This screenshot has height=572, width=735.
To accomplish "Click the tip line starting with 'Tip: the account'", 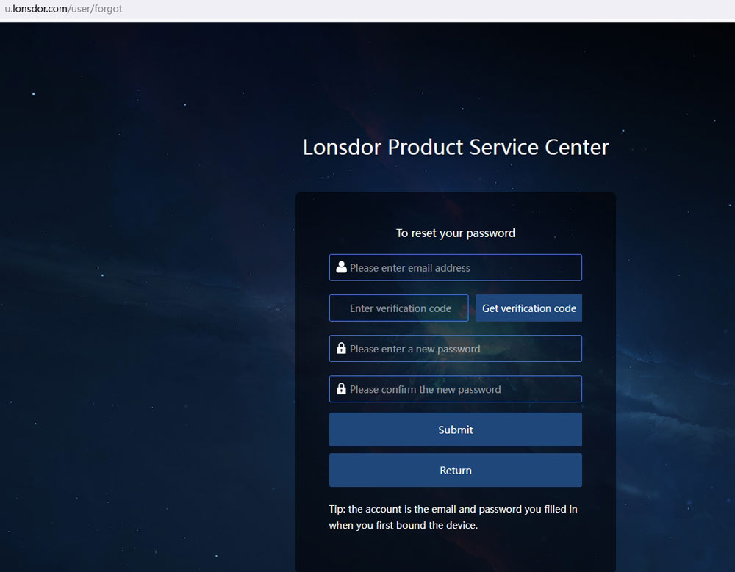I will [x=453, y=509].
